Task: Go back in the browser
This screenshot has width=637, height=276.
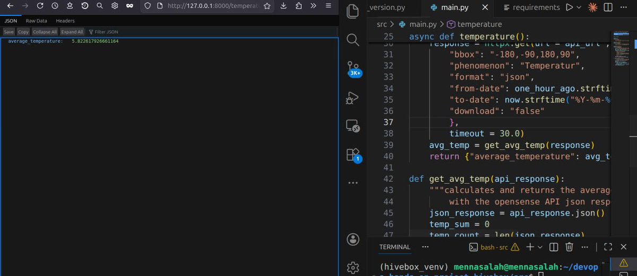Action: click(10, 6)
